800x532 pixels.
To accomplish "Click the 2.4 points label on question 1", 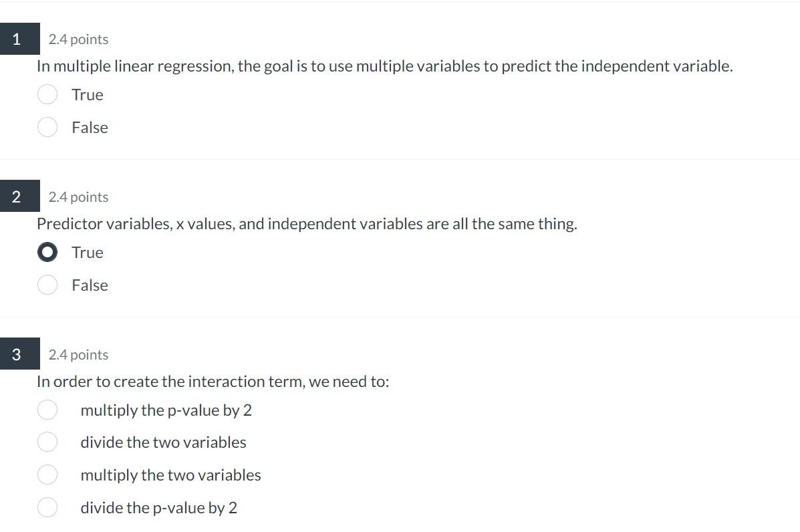I will pos(78,39).
